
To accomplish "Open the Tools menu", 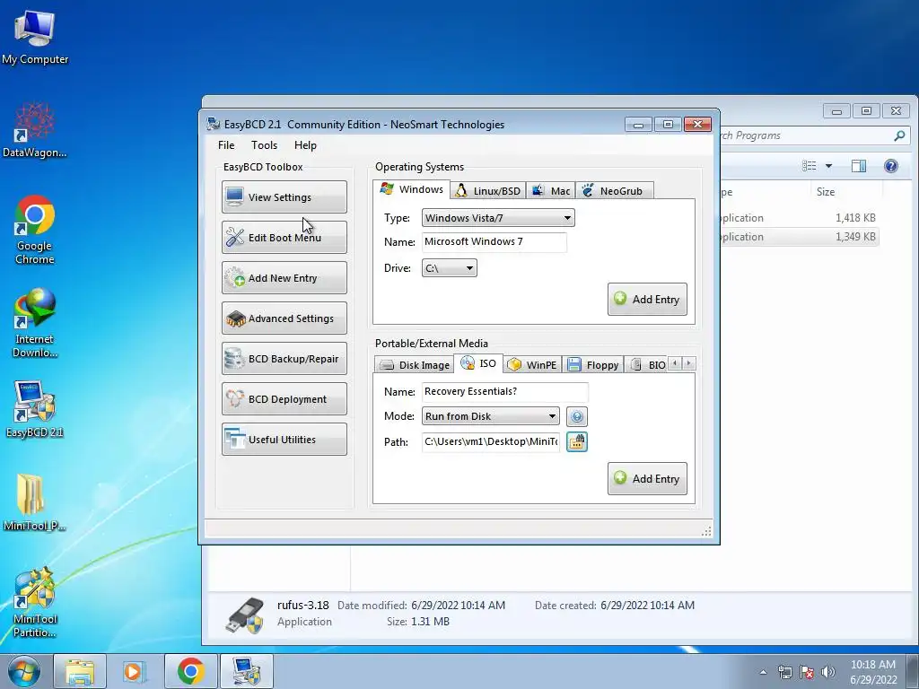I will click(x=265, y=145).
